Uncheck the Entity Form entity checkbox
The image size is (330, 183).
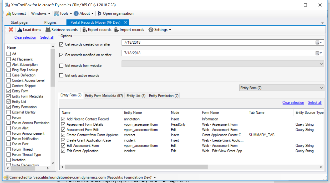(x=9, y=91)
